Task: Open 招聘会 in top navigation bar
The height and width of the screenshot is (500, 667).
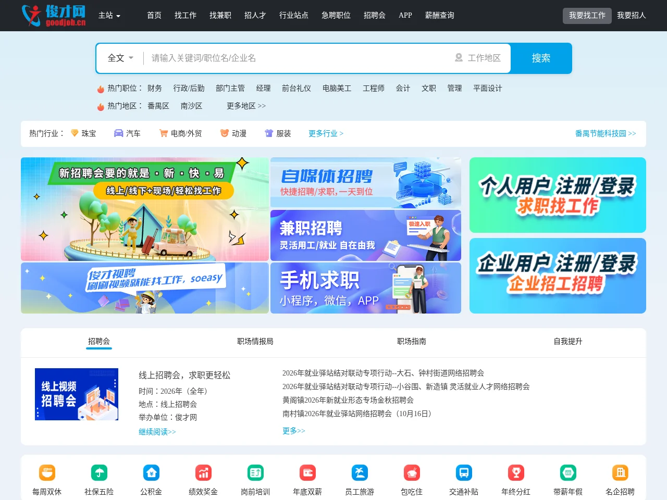Action: coord(375,16)
